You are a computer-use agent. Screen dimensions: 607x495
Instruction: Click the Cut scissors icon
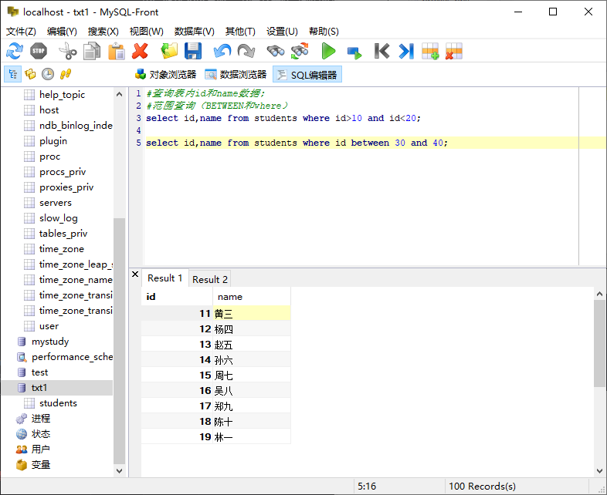(68, 51)
